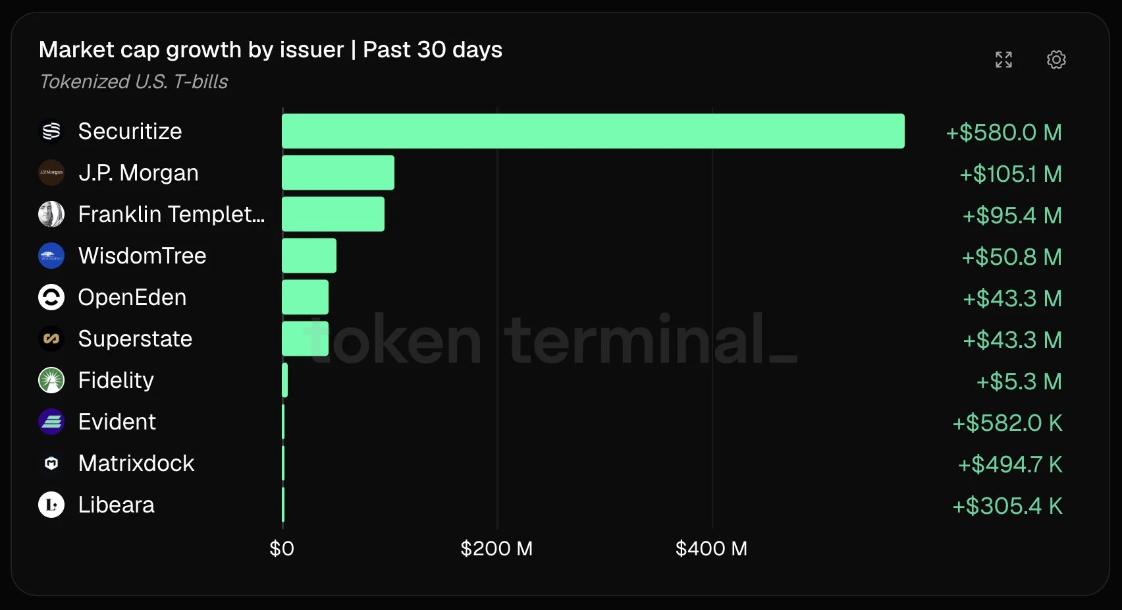Viewport: 1122px width, 610px height.
Task: Click the Superstate issuer name
Action: pyautogui.click(x=135, y=339)
